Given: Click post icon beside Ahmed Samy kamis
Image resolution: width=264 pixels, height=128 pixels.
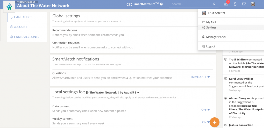Looking at the screenshot, I should point(226,98).
